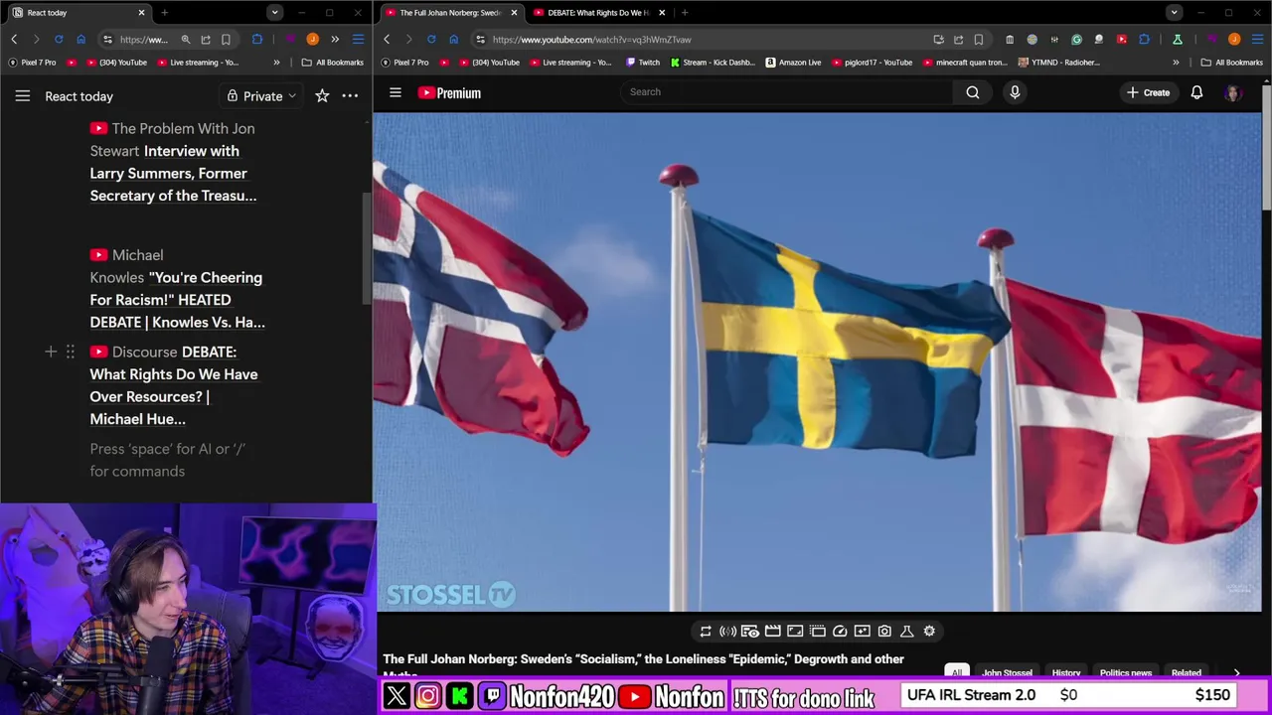
Task: Click the drag handle beside the Discourse entry
Action: point(71,352)
